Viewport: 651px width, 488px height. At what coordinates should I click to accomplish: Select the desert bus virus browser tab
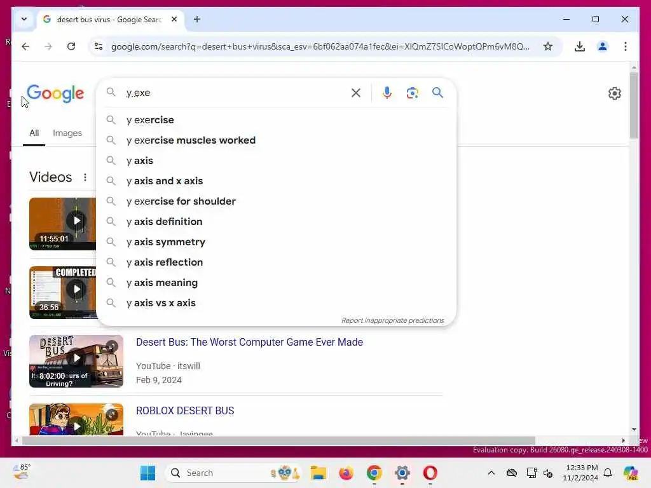[111, 20]
